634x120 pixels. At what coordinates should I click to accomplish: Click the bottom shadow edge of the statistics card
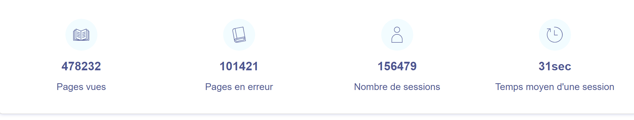[x=317, y=113]
